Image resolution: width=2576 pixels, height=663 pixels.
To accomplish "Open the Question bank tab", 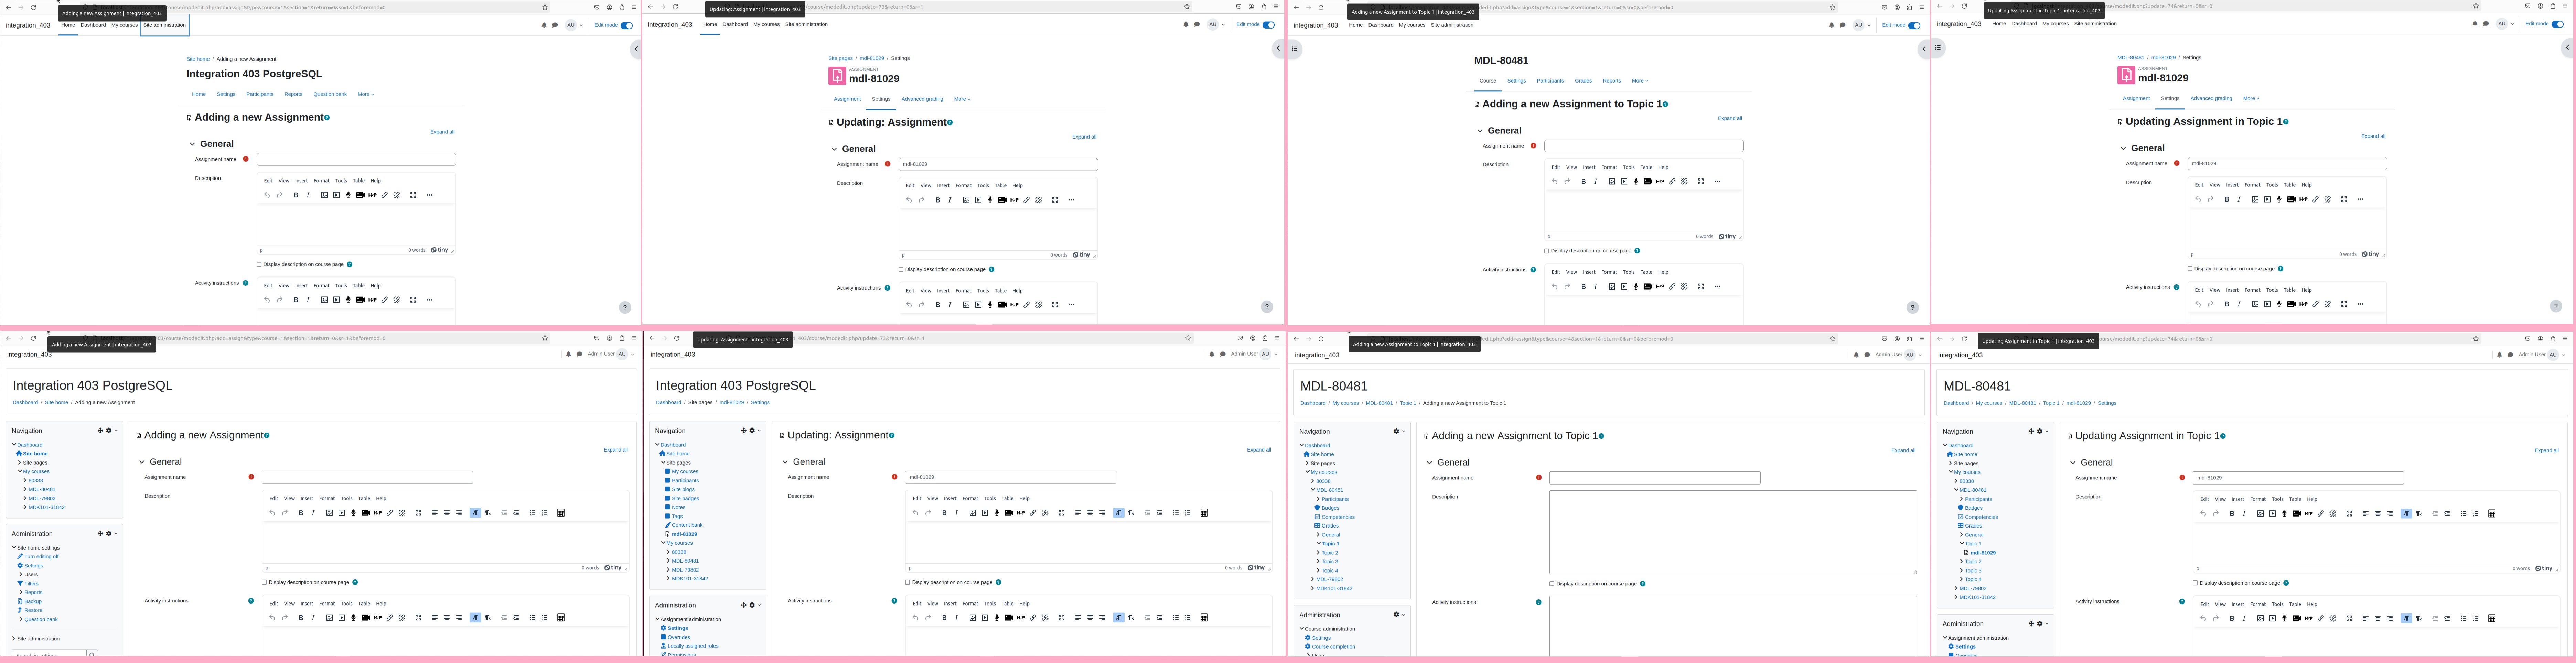I will click(330, 94).
